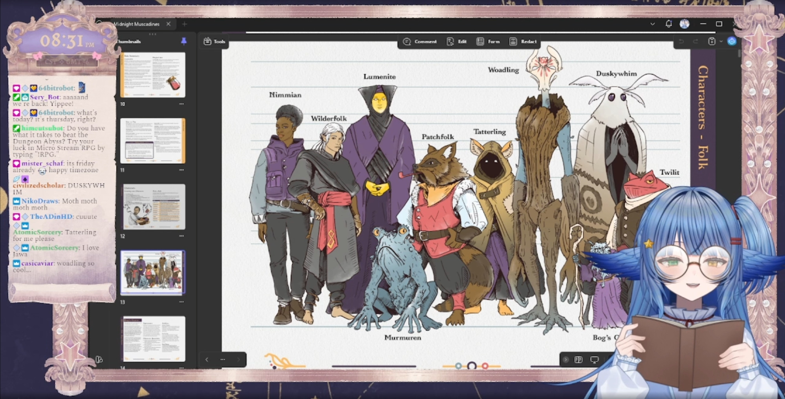The width and height of the screenshot is (785, 399).
Task: Click the "Duskywhim" label on the page
Action: (616, 73)
